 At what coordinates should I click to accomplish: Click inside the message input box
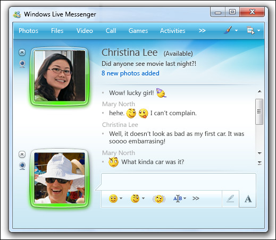click(179, 182)
